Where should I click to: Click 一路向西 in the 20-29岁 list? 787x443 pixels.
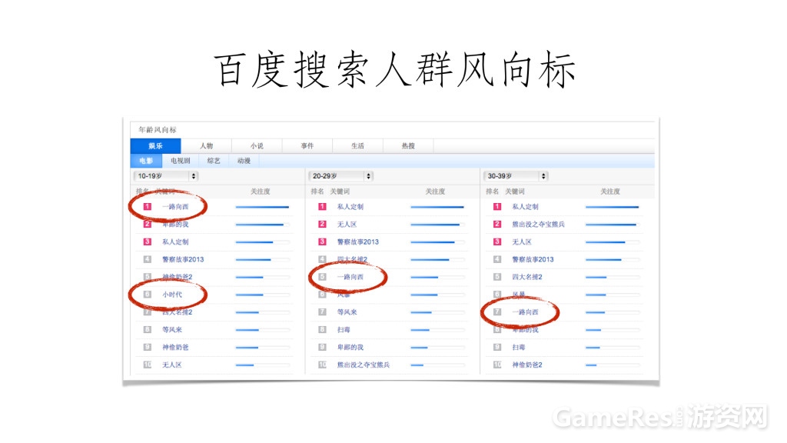350,277
